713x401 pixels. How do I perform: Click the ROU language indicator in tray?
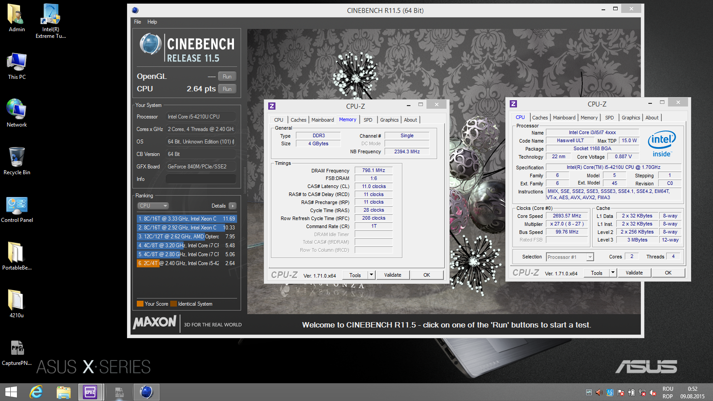coord(668,389)
